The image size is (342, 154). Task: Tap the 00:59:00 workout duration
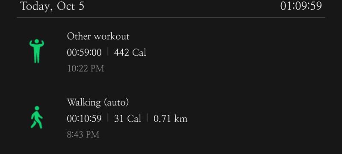coord(84,53)
